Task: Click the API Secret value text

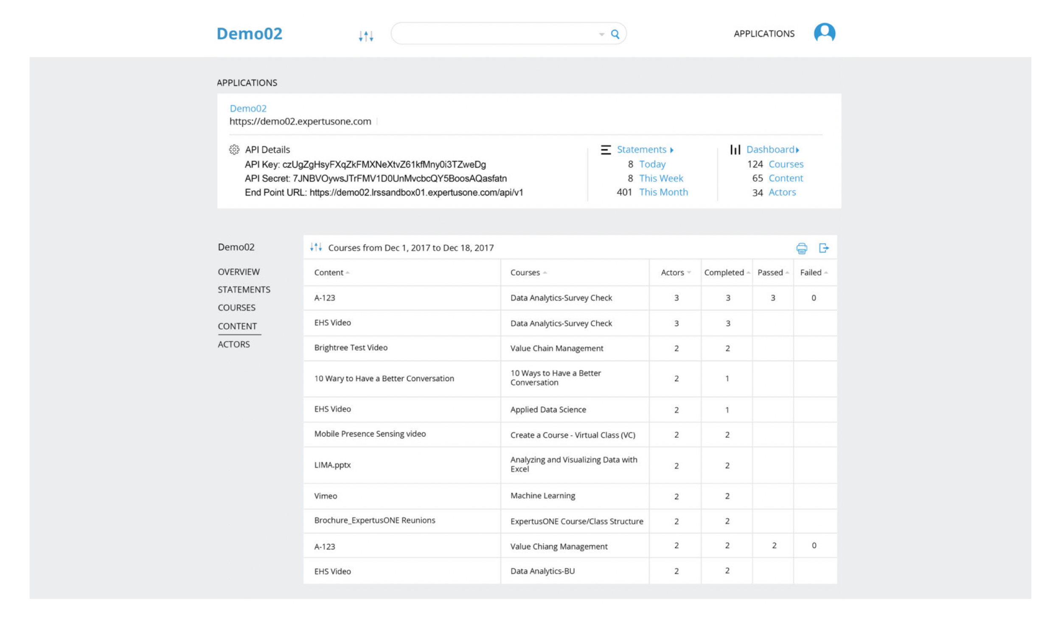Action: pos(400,178)
